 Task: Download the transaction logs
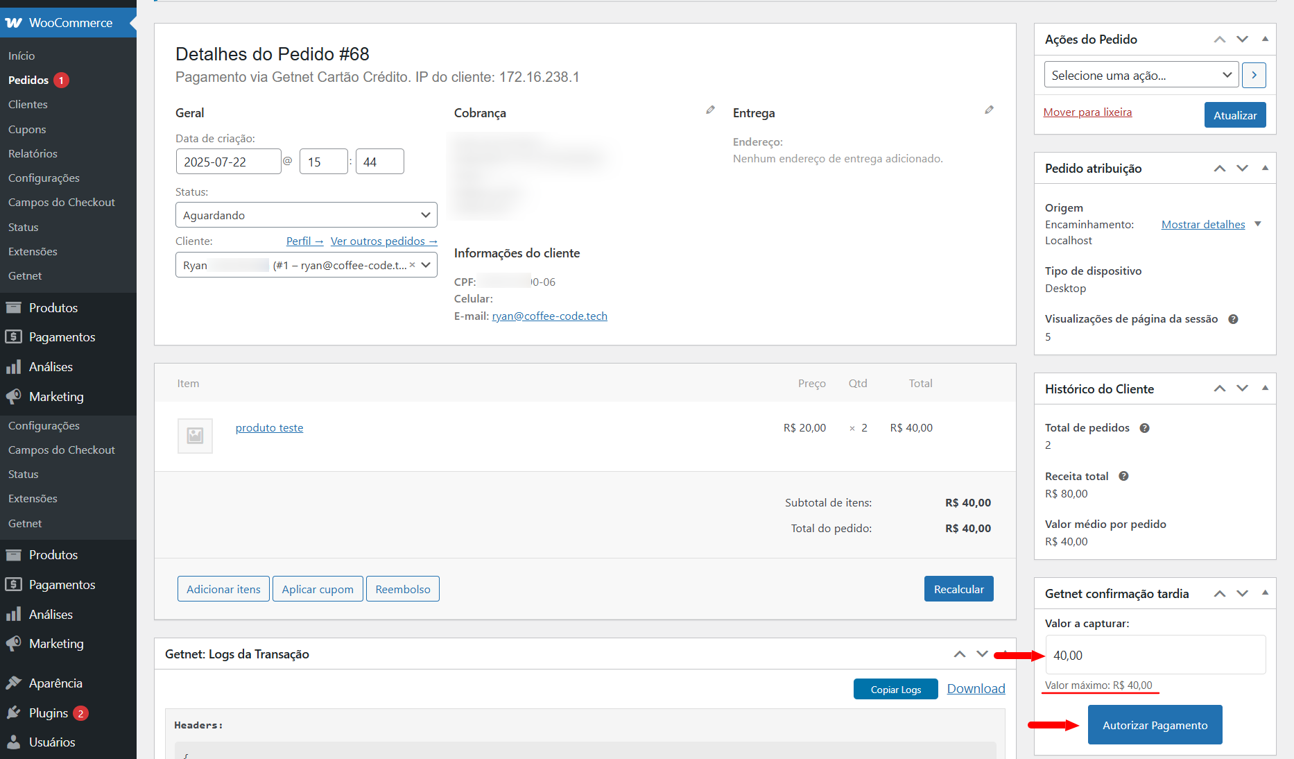pos(976,688)
